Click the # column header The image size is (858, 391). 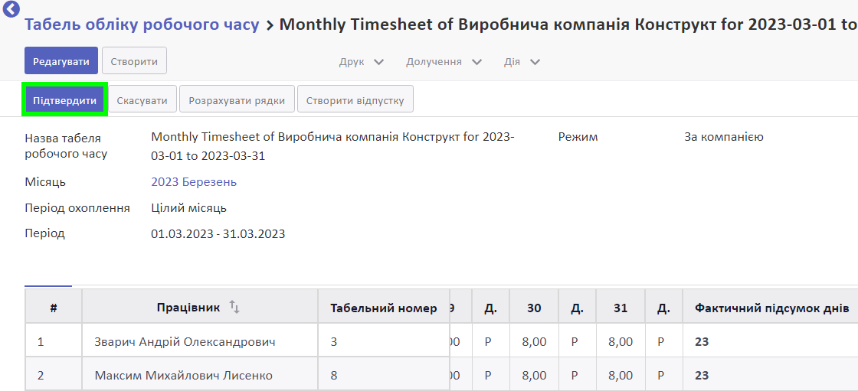tap(54, 308)
